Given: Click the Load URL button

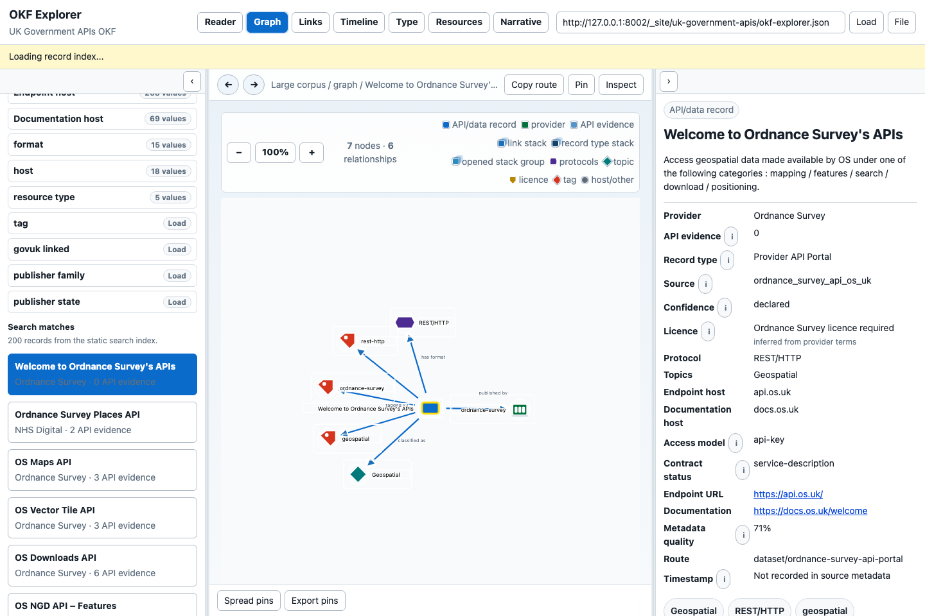Looking at the screenshot, I should click(x=866, y=22).
